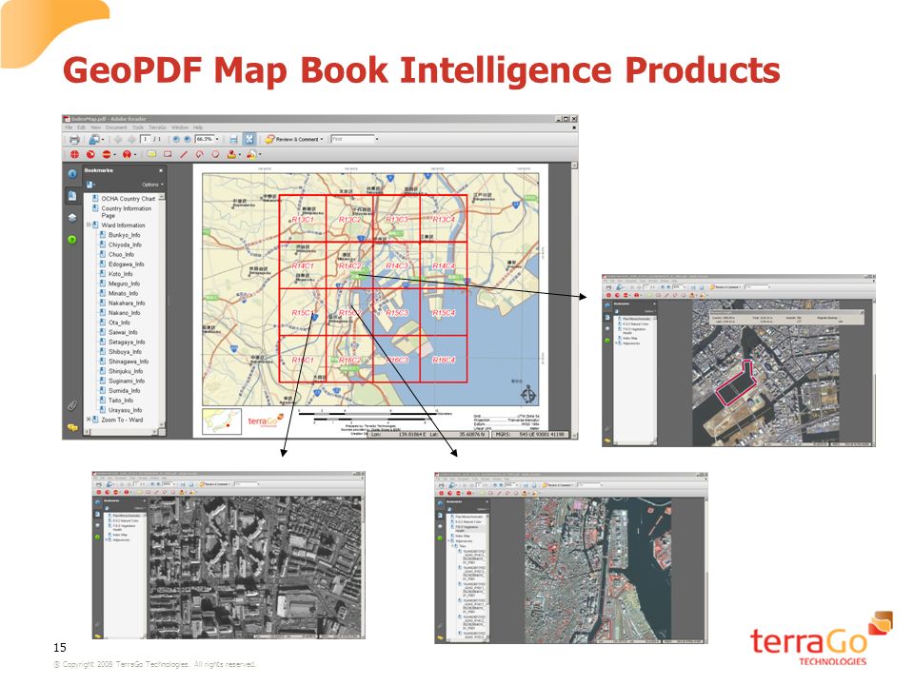This screenshot has width=914, height=685.
Task: Select the highlighted Fit Page icon
Action: pos(249,140)
